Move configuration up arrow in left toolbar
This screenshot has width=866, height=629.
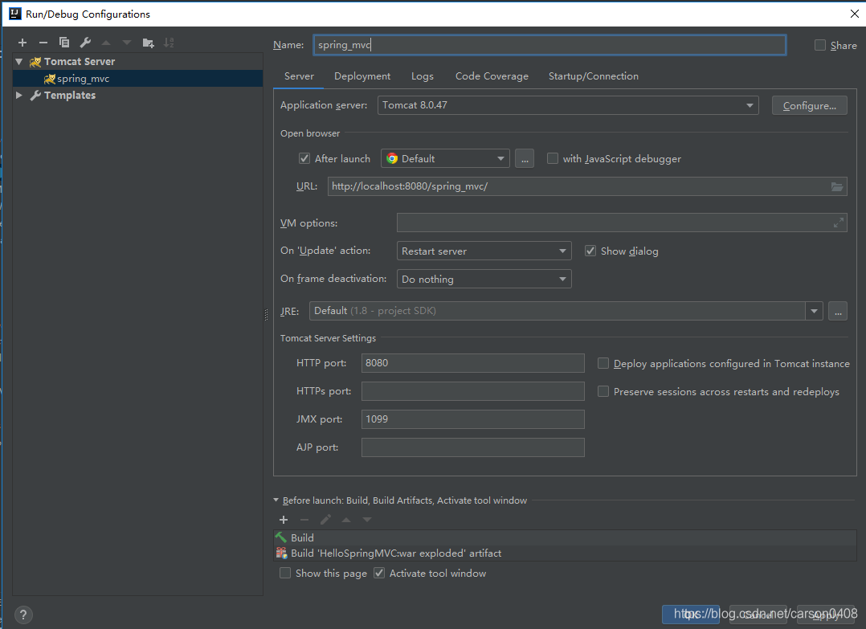click(x=106, y=43)
